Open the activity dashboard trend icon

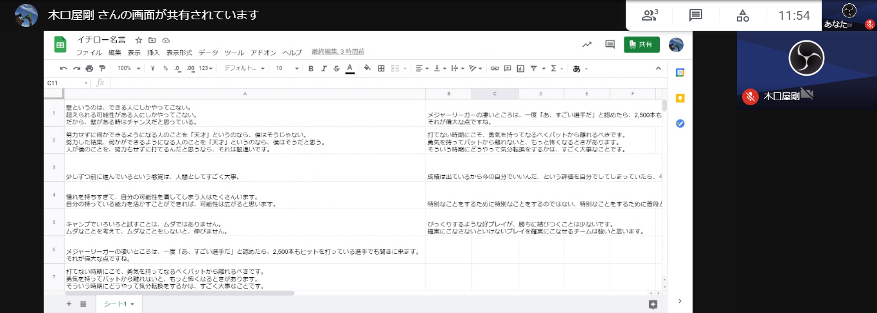tap(587, 44)
